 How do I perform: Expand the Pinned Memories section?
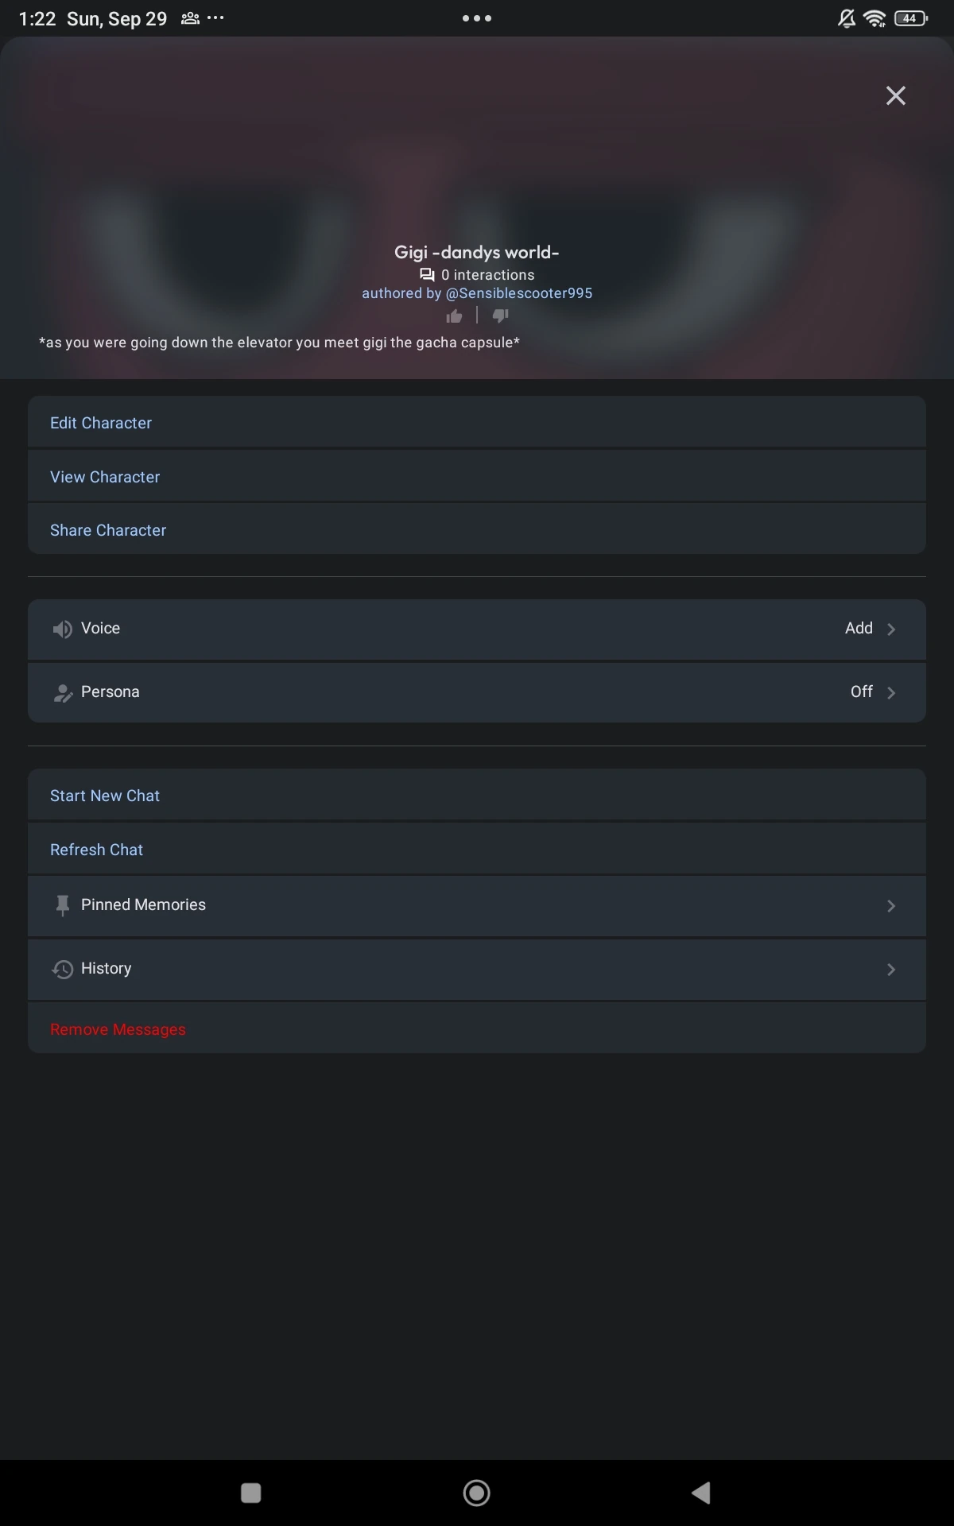coord(891,905)
